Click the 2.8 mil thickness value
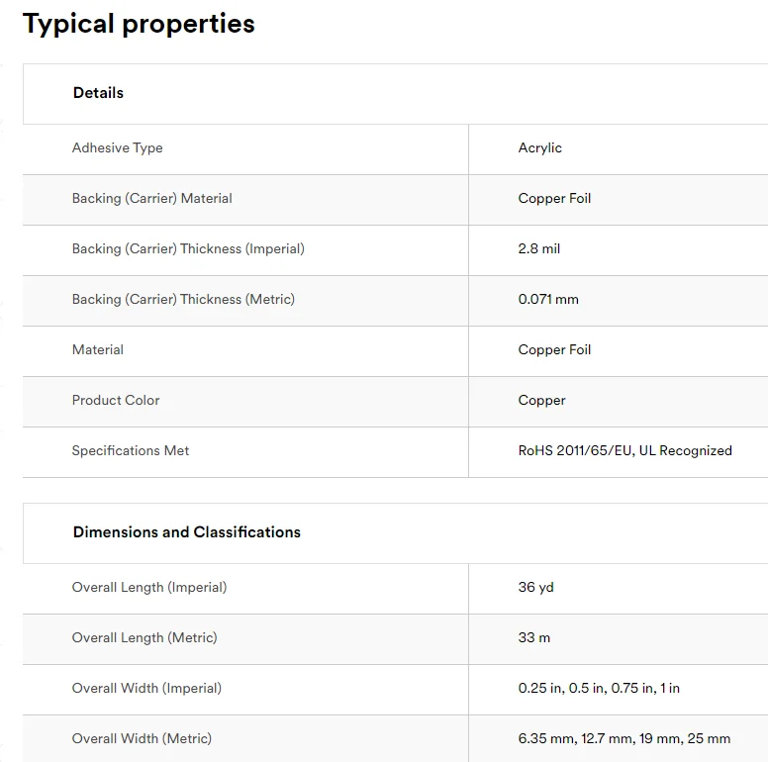This screenshot has height=762, width=768. tap(538, 249)
